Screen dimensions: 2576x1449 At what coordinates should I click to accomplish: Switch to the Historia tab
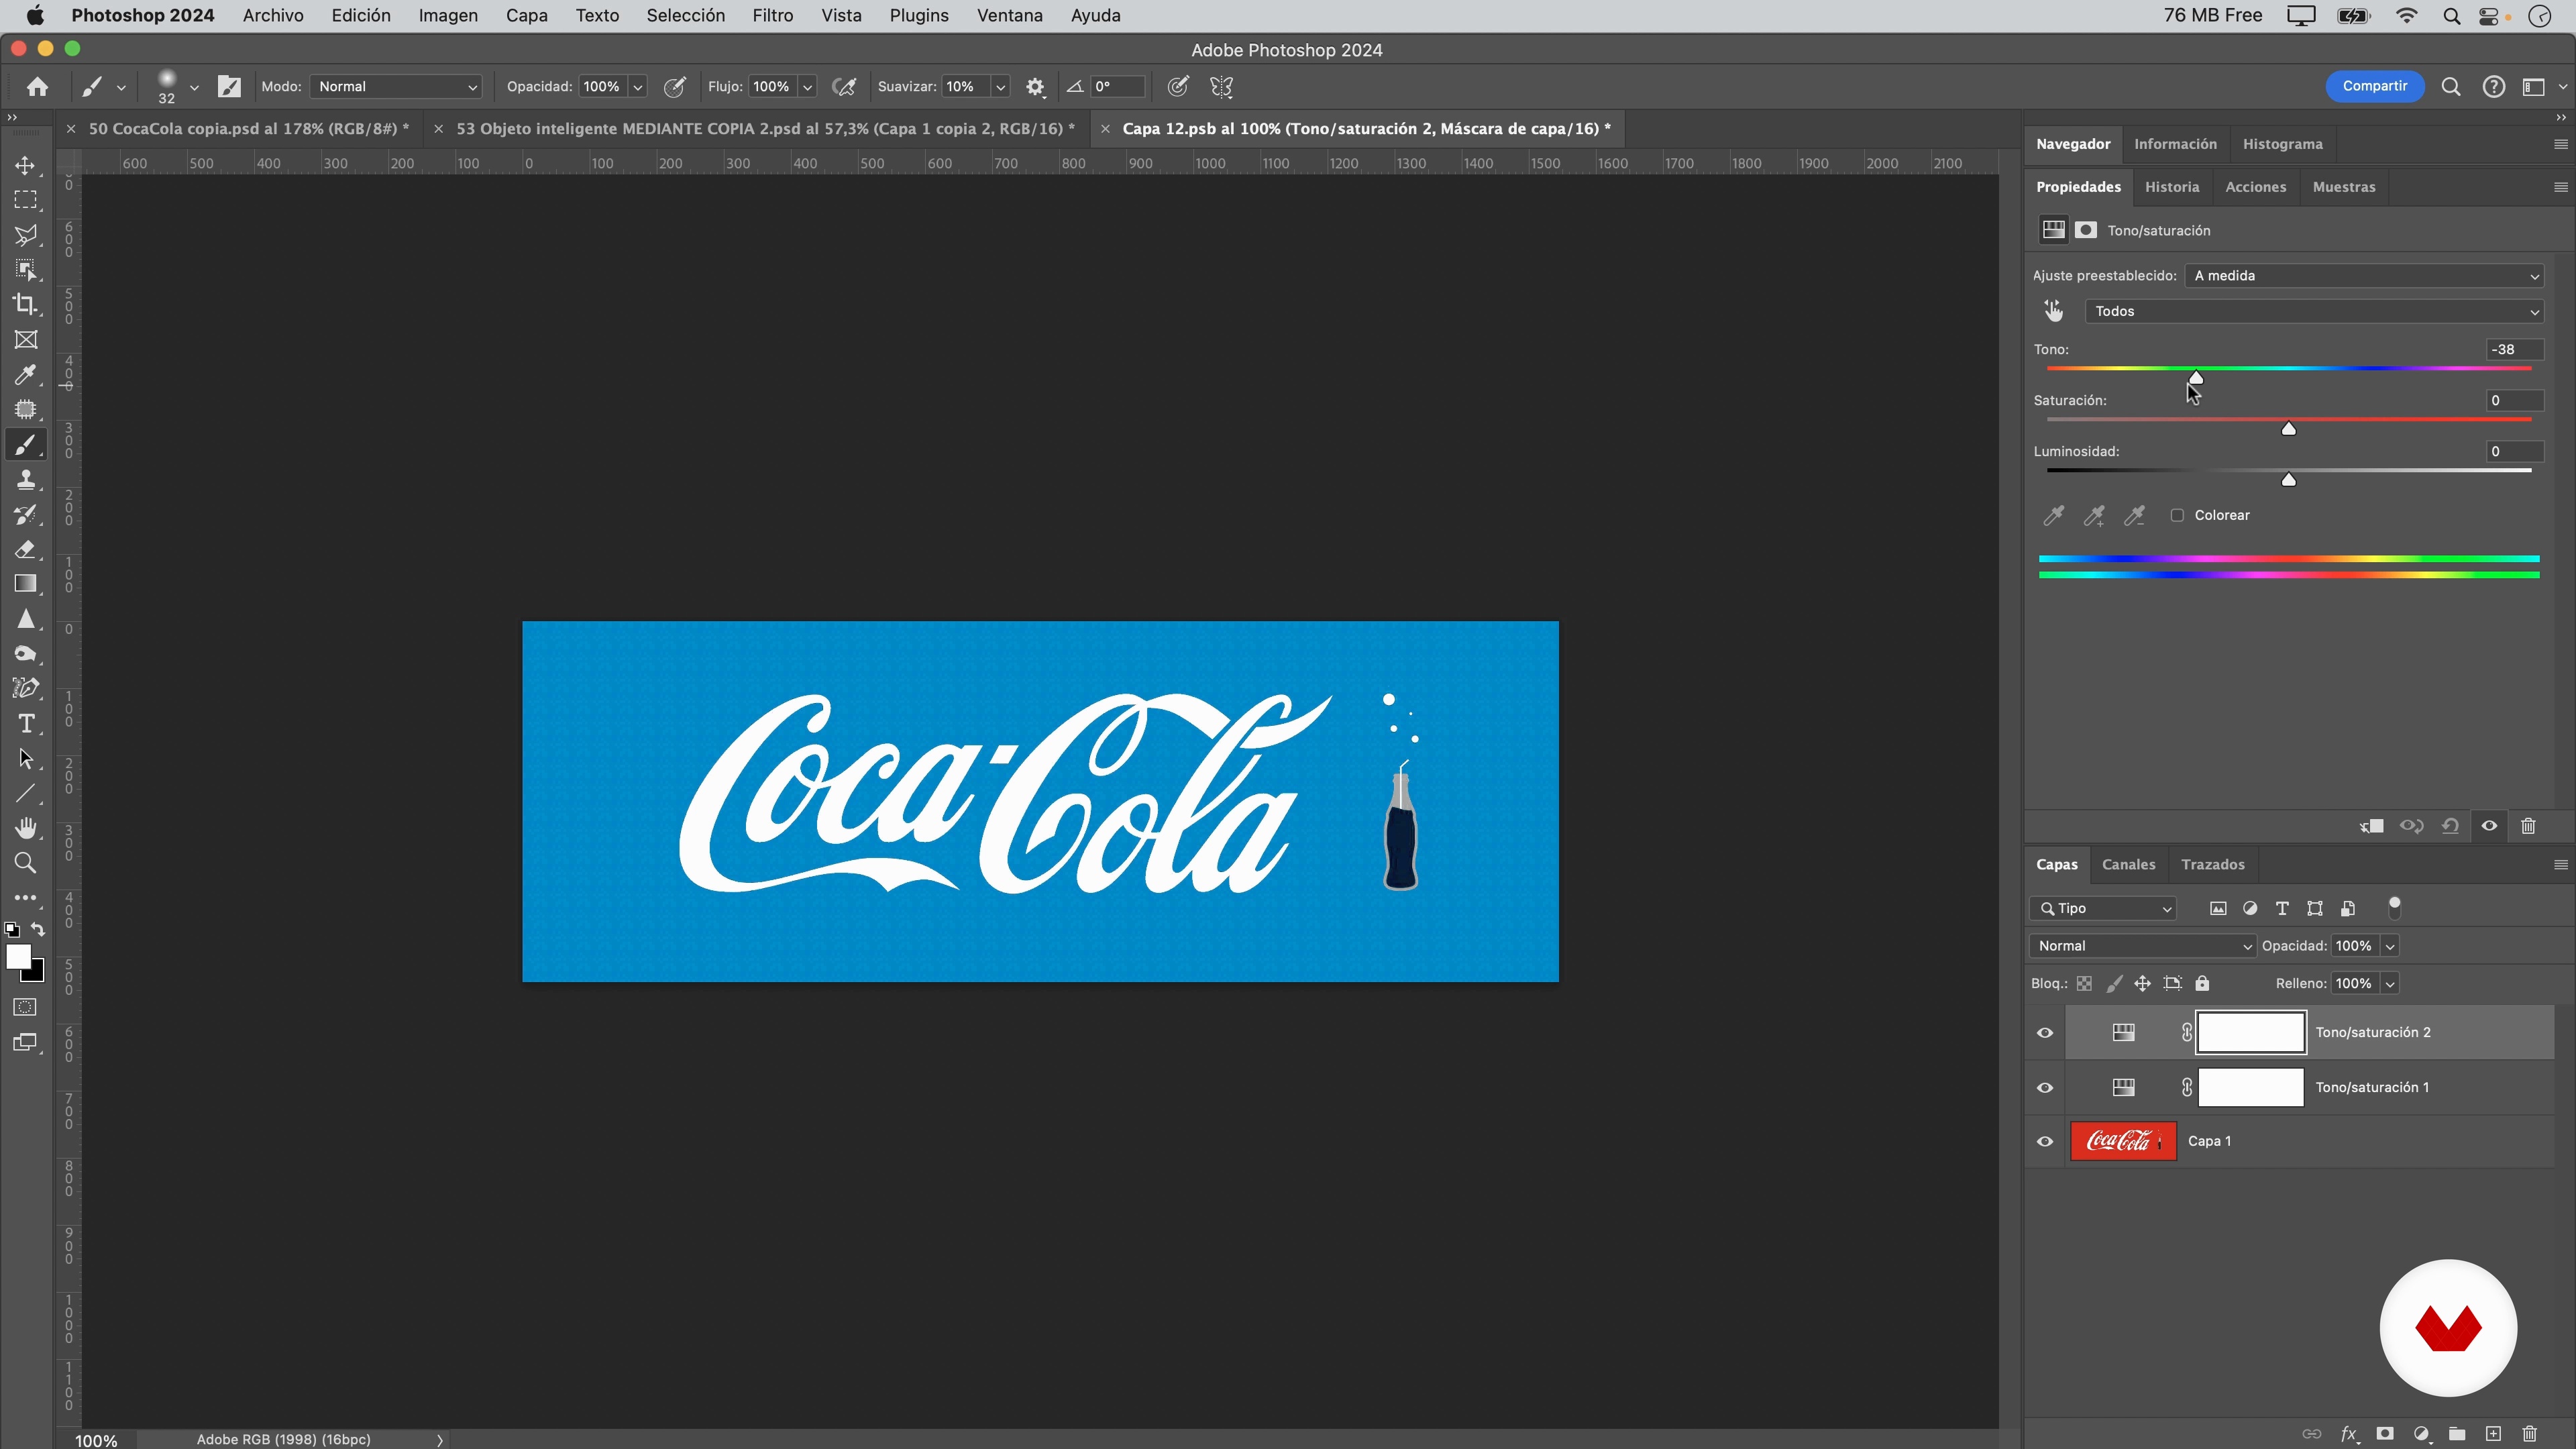[x=2171, y=187]
